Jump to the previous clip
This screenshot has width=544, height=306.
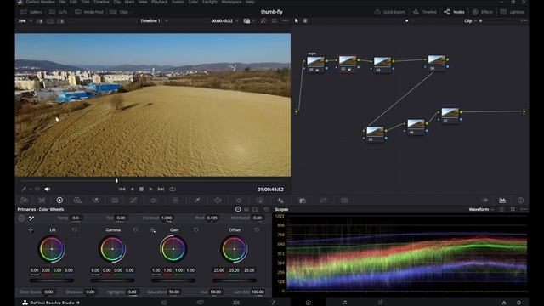[122, 189]
